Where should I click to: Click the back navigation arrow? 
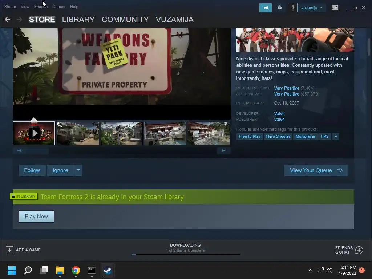point(7,20)
